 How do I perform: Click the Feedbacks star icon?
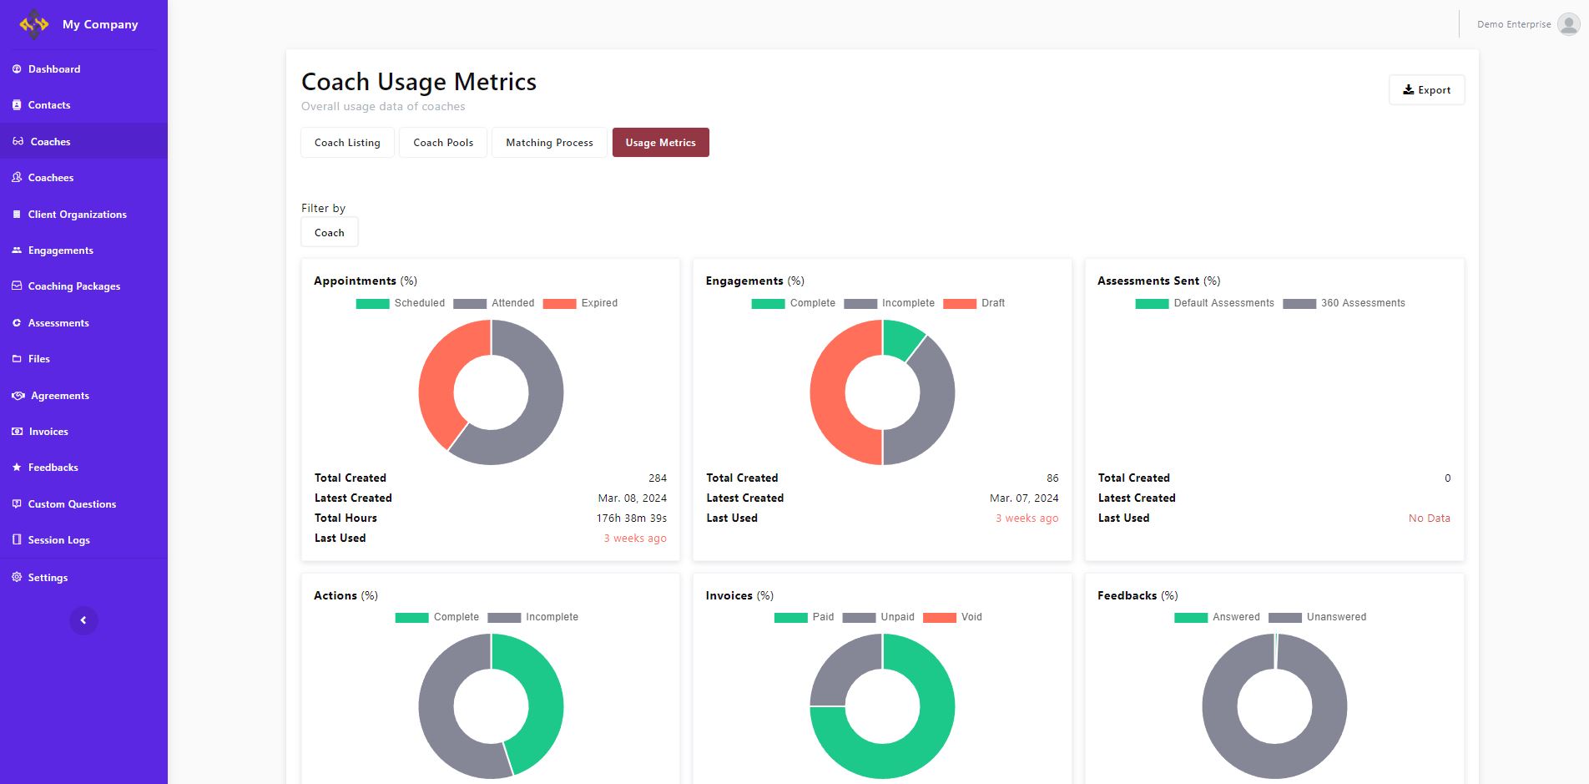click(x=17, y=468)
